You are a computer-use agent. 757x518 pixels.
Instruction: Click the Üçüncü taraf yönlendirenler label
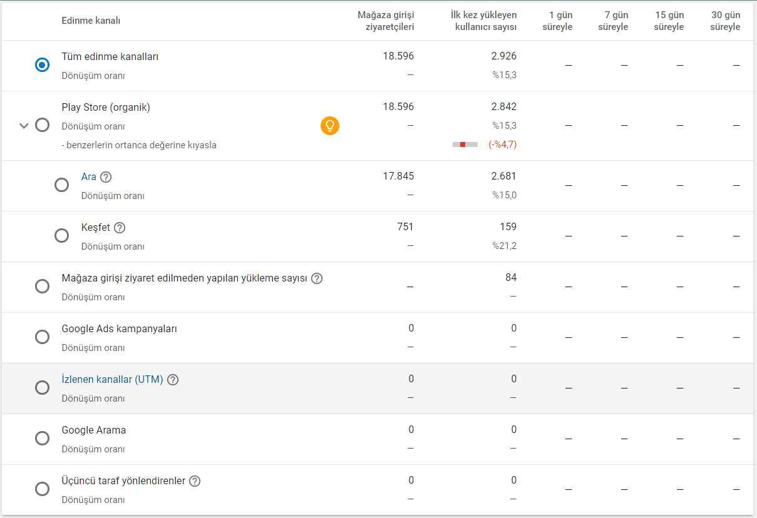(x=124, y=481)
